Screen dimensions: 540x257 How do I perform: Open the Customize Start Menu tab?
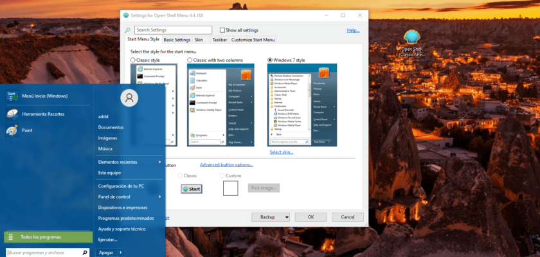click(x=253, y=40)
